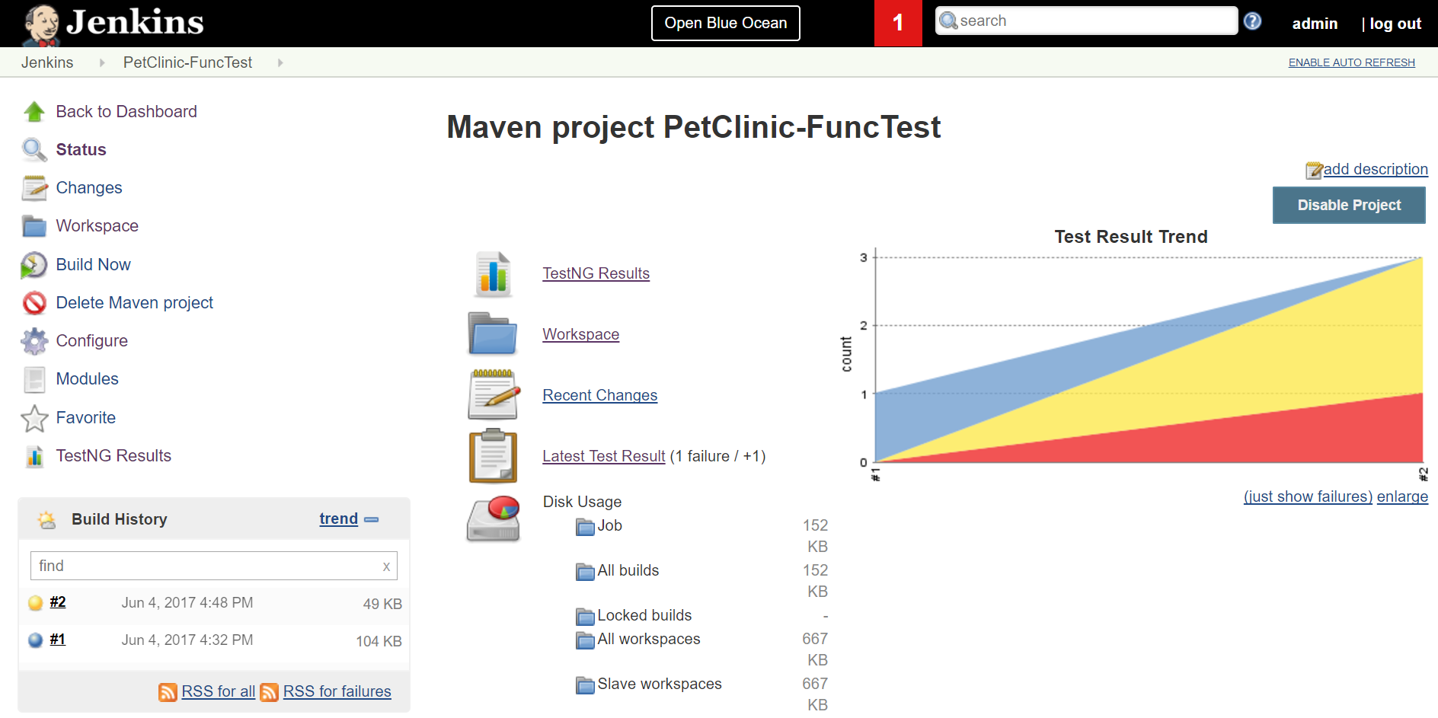The height and width of the screenshot is (718, 1438).
Task: Click the Favorite star icon
Action: click(x=34, y=418)
